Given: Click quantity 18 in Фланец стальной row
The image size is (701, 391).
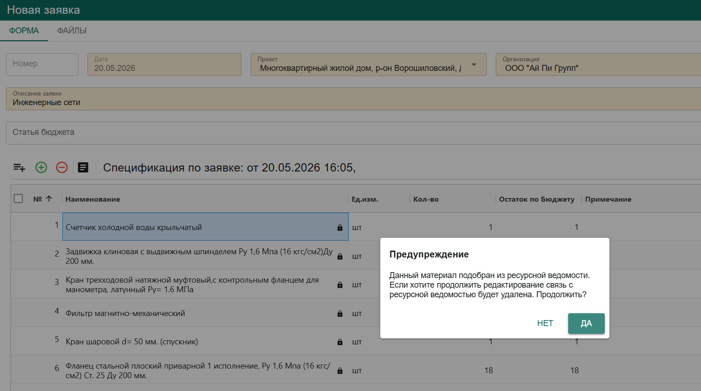Looking at the screenshot, I should (488, 370).
